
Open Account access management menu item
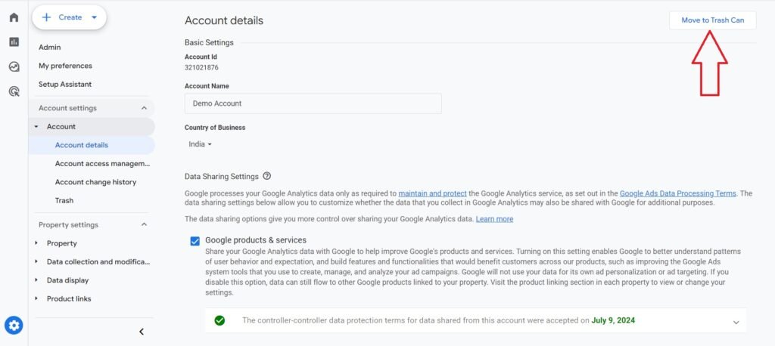tap(102, 163)
